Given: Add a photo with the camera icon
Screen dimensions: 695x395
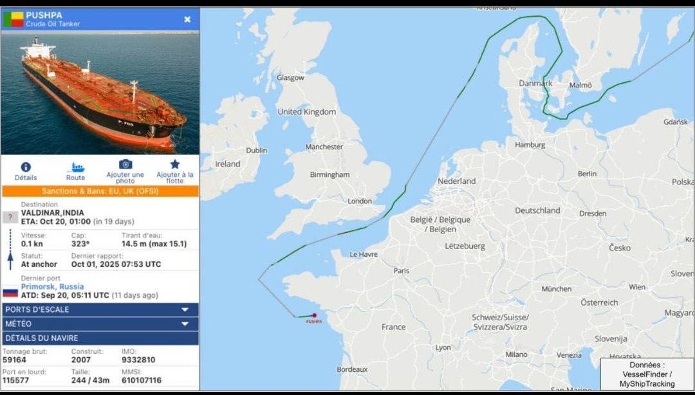Looking at the screenshot, I should (x=125, y=165).
